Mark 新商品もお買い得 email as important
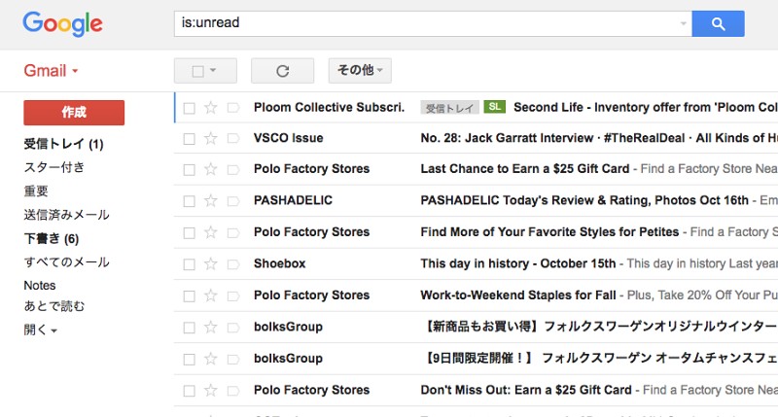This screenshot has width=778, height=417. point(233,328)
